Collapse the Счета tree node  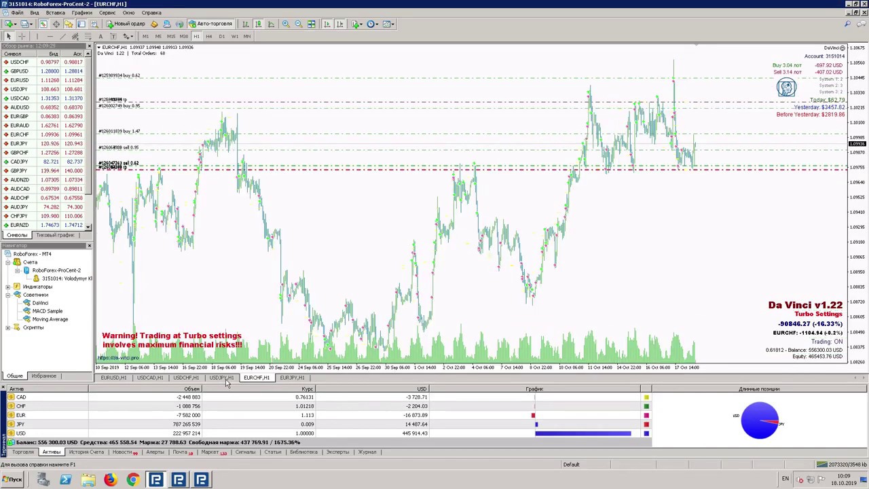coord(8,262)
